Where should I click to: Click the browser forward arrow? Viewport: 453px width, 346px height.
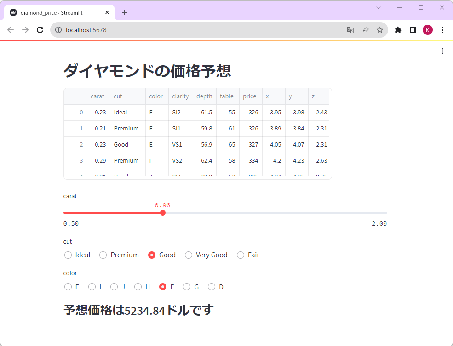25,30
